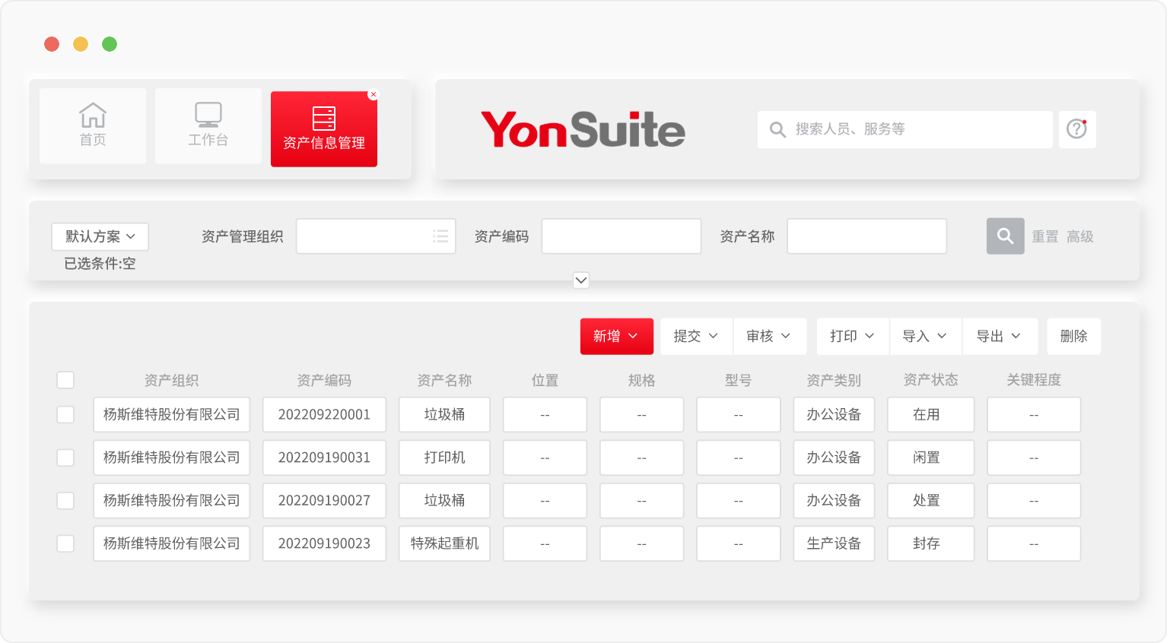
Task: Select the checkbox for the 特殊起重机 row
Action: (65, 543)
